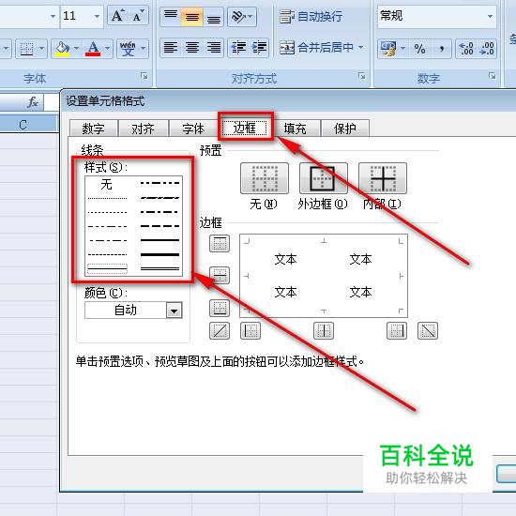This screenshot has height=516, width=516.
Task: Select the thickest solid line style
Action: pyautogui.click(x=159, y=254)
